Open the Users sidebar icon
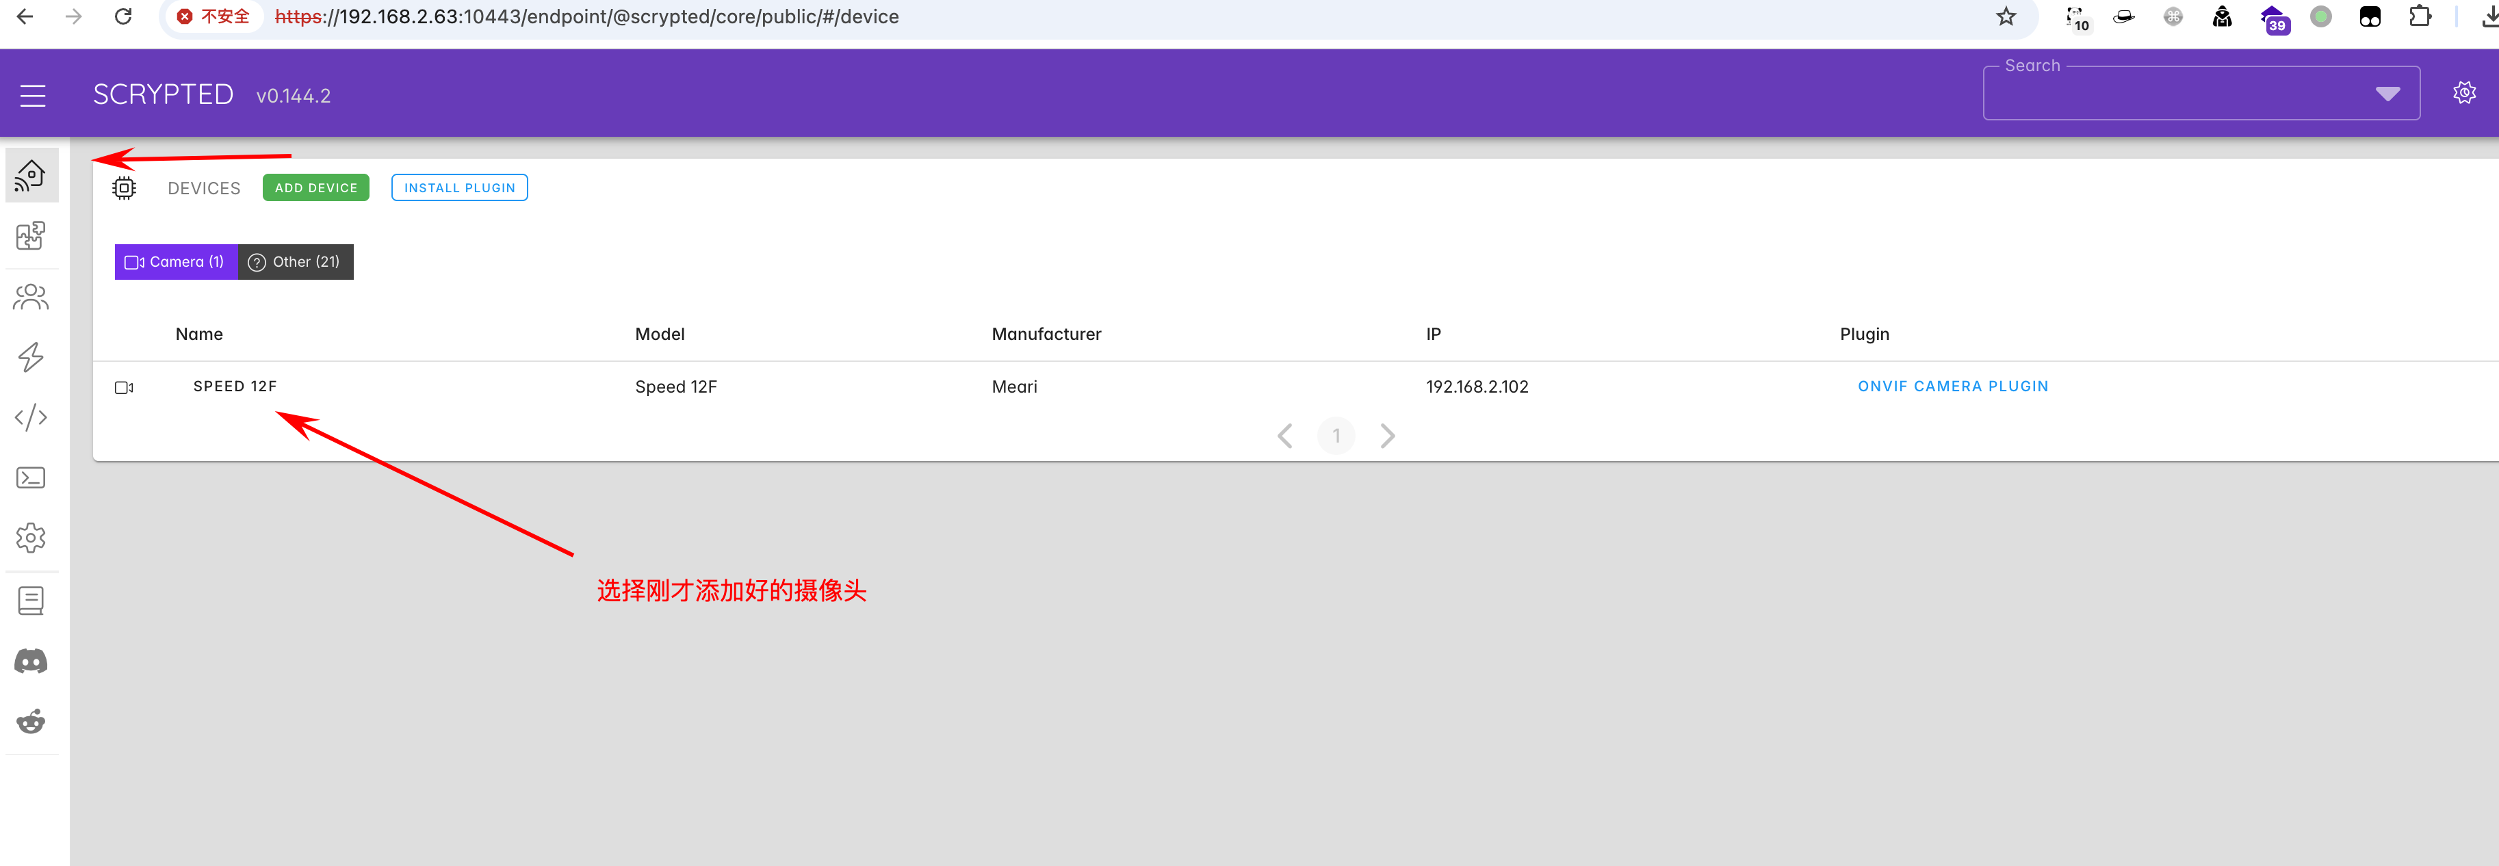This screenshot has width=2499, height=866. [x=31, y=297]
